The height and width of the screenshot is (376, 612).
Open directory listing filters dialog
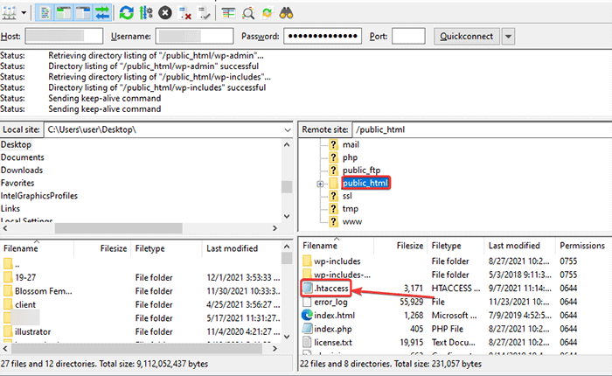tap(228, 12)
